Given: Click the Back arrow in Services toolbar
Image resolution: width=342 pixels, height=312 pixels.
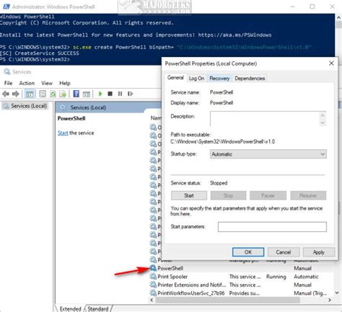Looking at the screenshot, I should pyautogui.click(x=6, y=94).
